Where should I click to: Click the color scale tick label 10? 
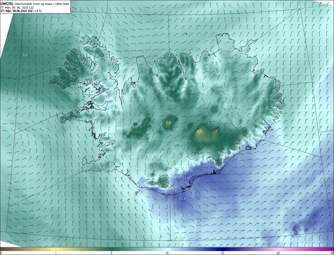167,253
